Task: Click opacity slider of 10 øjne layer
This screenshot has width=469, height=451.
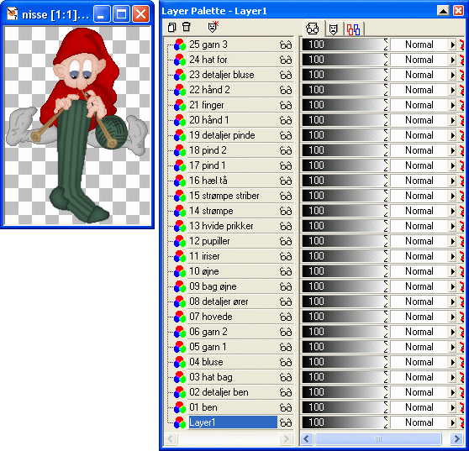Action: [x=345, y=271]
